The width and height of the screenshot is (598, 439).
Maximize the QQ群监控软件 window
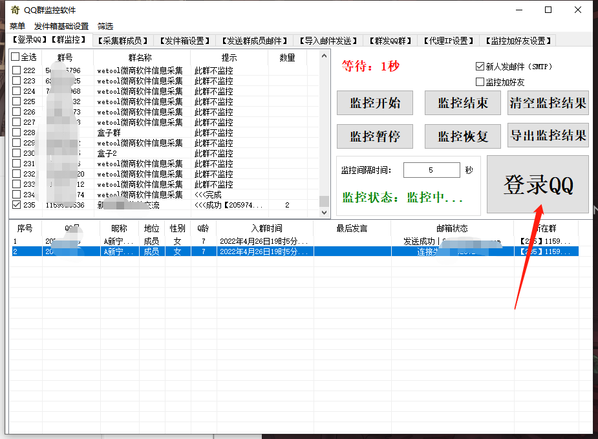click(x=548, y=10)
